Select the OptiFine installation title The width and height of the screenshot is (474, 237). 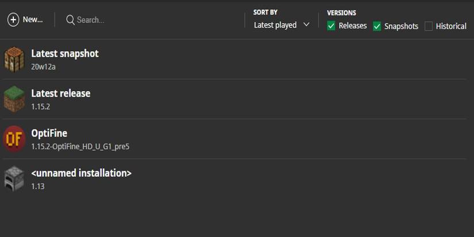(x=49, y=133)
